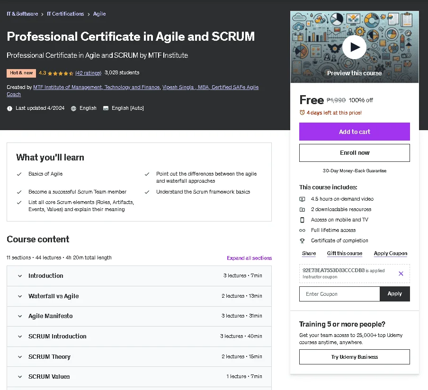Click the Free price text

point(312,100)
